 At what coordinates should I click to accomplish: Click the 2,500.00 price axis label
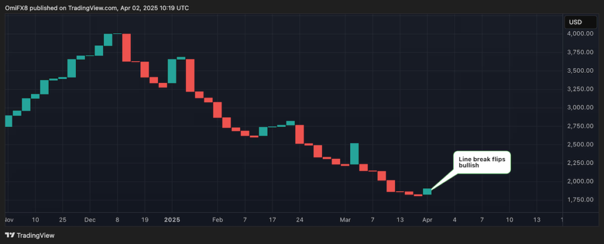click(580, 145)
